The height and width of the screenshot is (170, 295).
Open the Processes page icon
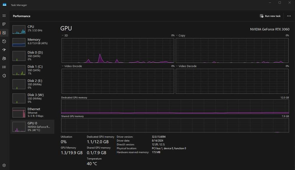point(4,24)
